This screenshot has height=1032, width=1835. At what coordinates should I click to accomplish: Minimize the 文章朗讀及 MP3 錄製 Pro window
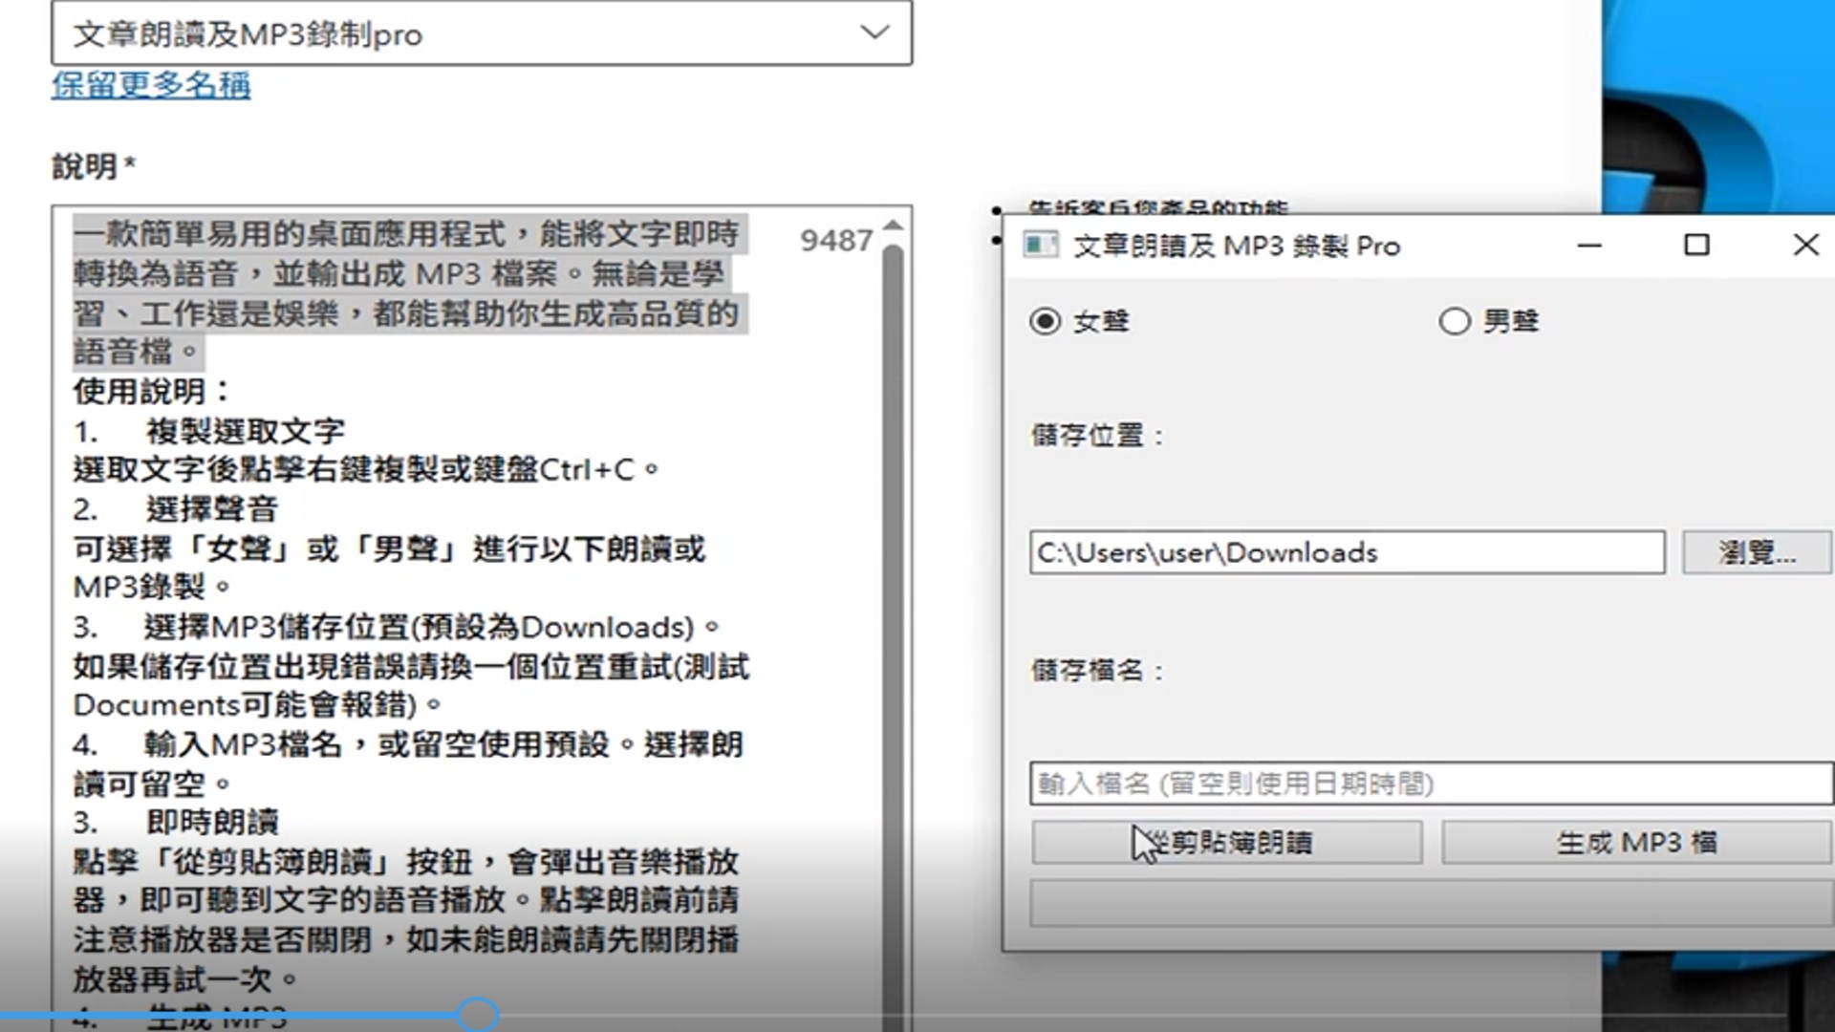point(1589,246)
